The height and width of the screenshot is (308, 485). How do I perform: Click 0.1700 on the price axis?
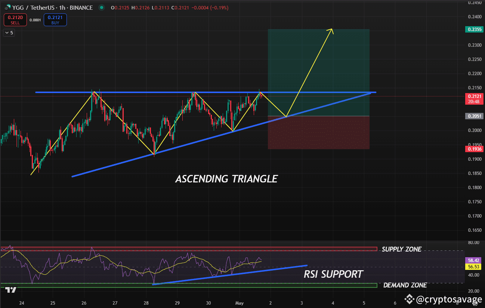point(474,216)
